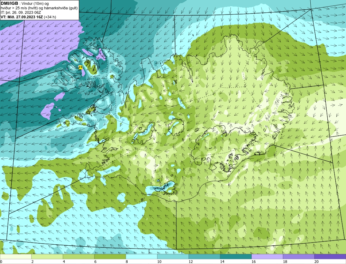The width and height of the screenshot is (346, 264).
Task: Click the scale label '10'
Action: (159, 262)
